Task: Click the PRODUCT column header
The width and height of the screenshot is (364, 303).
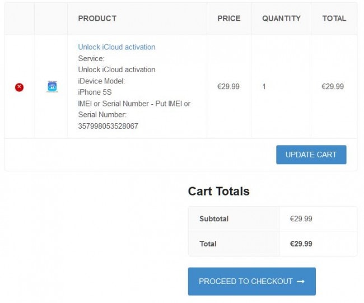Action: click(97, 18)
